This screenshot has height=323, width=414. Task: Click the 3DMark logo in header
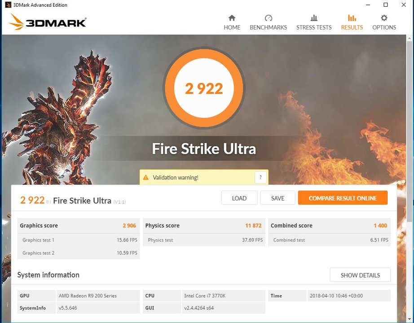click(x=48, y=22)
